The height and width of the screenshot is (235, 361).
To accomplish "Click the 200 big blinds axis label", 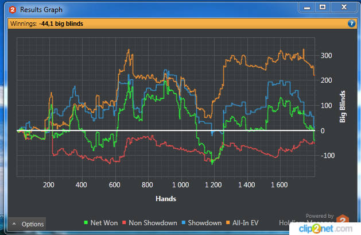I will click(x=326, y=80).
